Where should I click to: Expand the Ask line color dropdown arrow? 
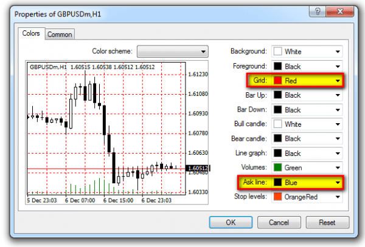coord(338,183)
